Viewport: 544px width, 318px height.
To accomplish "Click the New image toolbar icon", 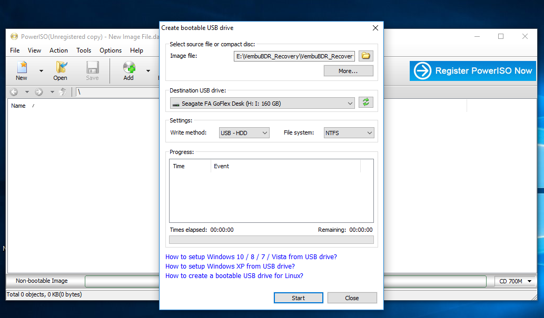I will pos(22,70).
